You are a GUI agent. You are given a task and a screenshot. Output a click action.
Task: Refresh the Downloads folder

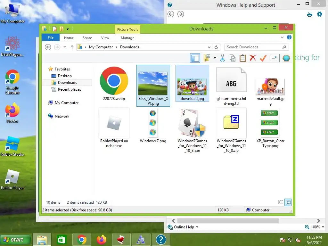pyautogui.click(x=216, y=47)
